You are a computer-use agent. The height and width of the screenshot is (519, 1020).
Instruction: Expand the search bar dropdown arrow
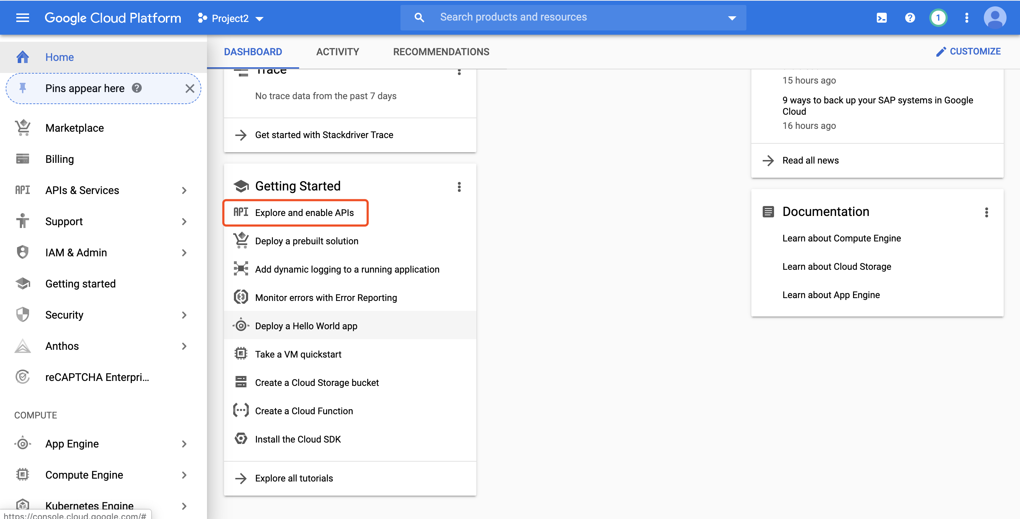[732, 18]
